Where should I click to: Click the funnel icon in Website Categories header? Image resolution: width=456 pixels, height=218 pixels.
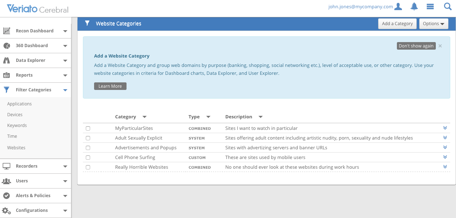point(87,23)
